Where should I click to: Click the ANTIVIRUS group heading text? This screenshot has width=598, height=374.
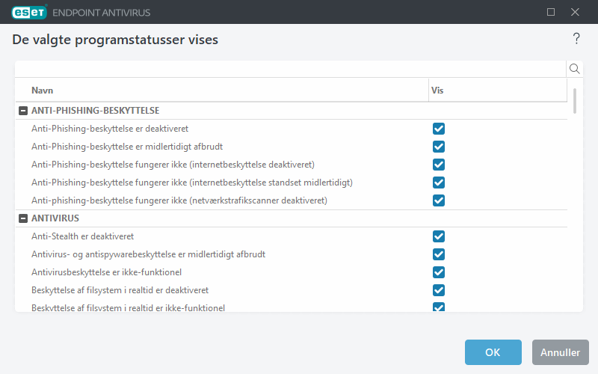coord(55,218)
